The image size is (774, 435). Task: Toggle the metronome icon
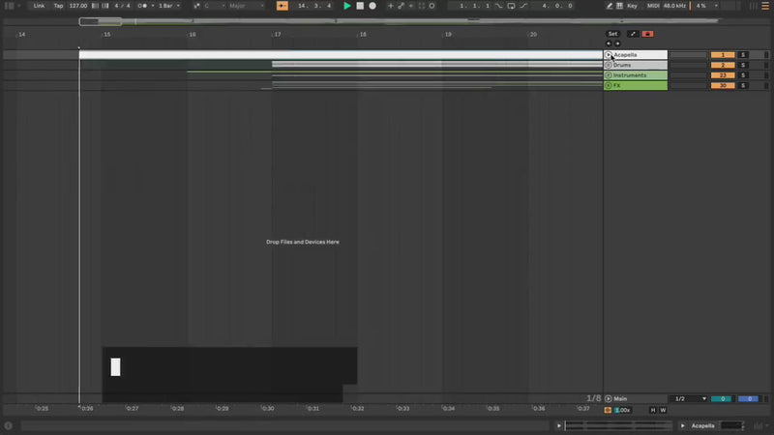coord(142,6)
